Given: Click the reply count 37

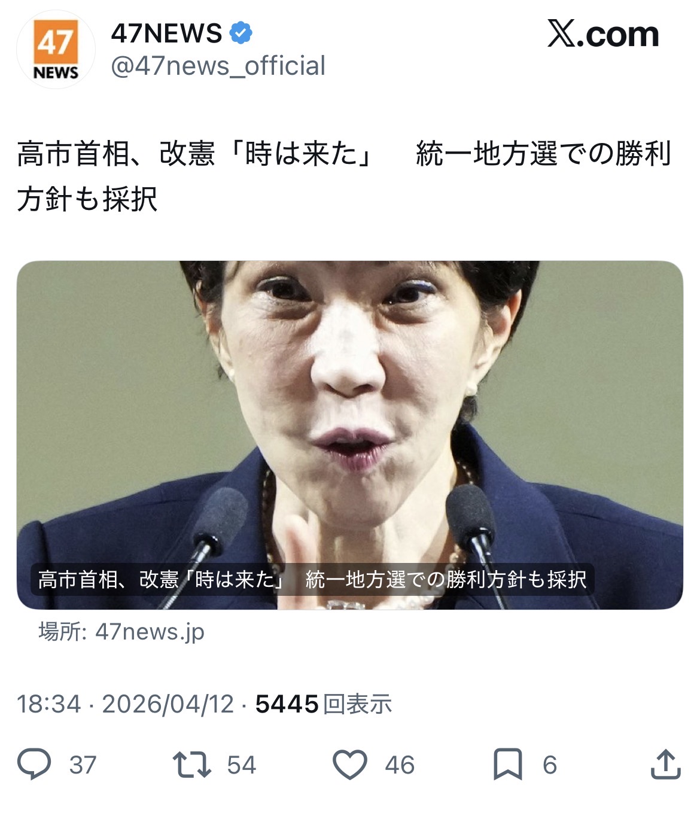Looking at the screenshot, I should pyautogui.click(x=83, y=765).
